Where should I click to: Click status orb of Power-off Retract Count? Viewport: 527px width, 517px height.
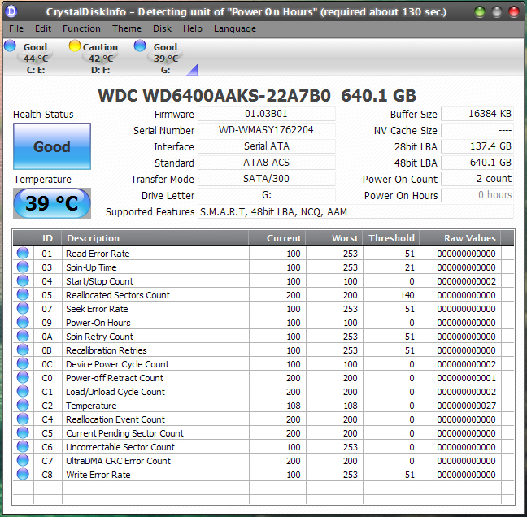point(23,377)
